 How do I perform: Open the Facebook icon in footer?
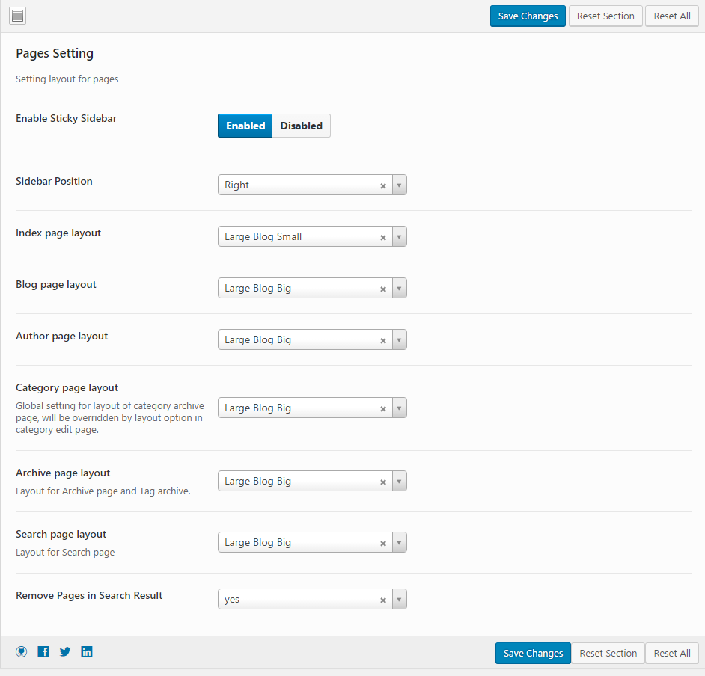43,652
